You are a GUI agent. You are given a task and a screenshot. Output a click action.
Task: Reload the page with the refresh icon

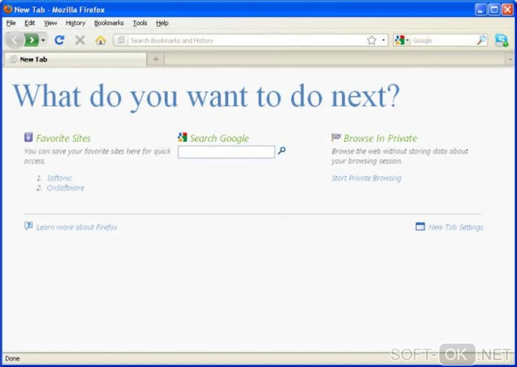pos(59,40)
